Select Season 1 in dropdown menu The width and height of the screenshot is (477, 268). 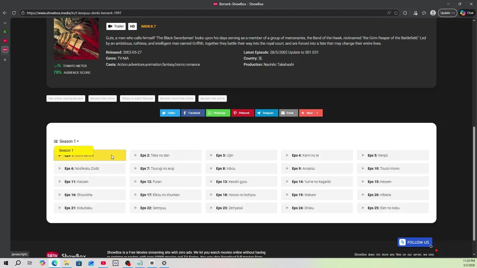coord(73,150)
